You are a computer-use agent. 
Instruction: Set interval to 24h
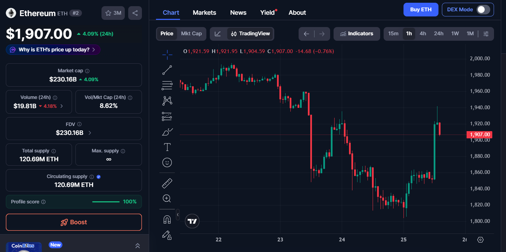(x=438, y=34)
